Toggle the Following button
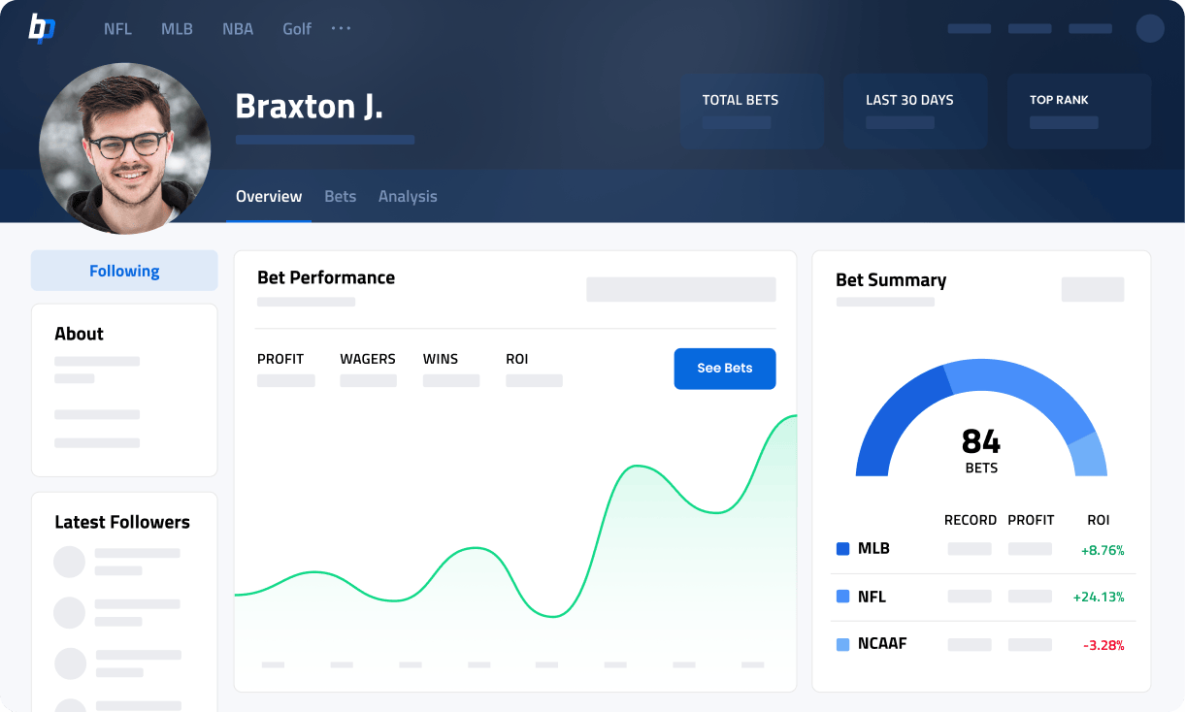 coord(124,271)
